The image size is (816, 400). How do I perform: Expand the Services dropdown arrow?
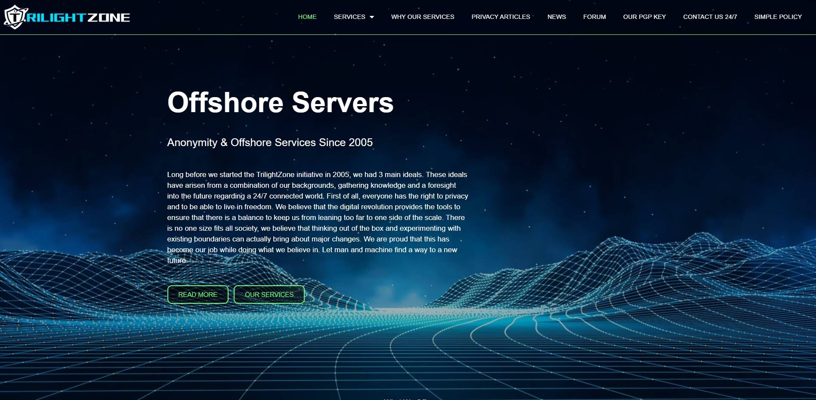click(x=372, y=17)
